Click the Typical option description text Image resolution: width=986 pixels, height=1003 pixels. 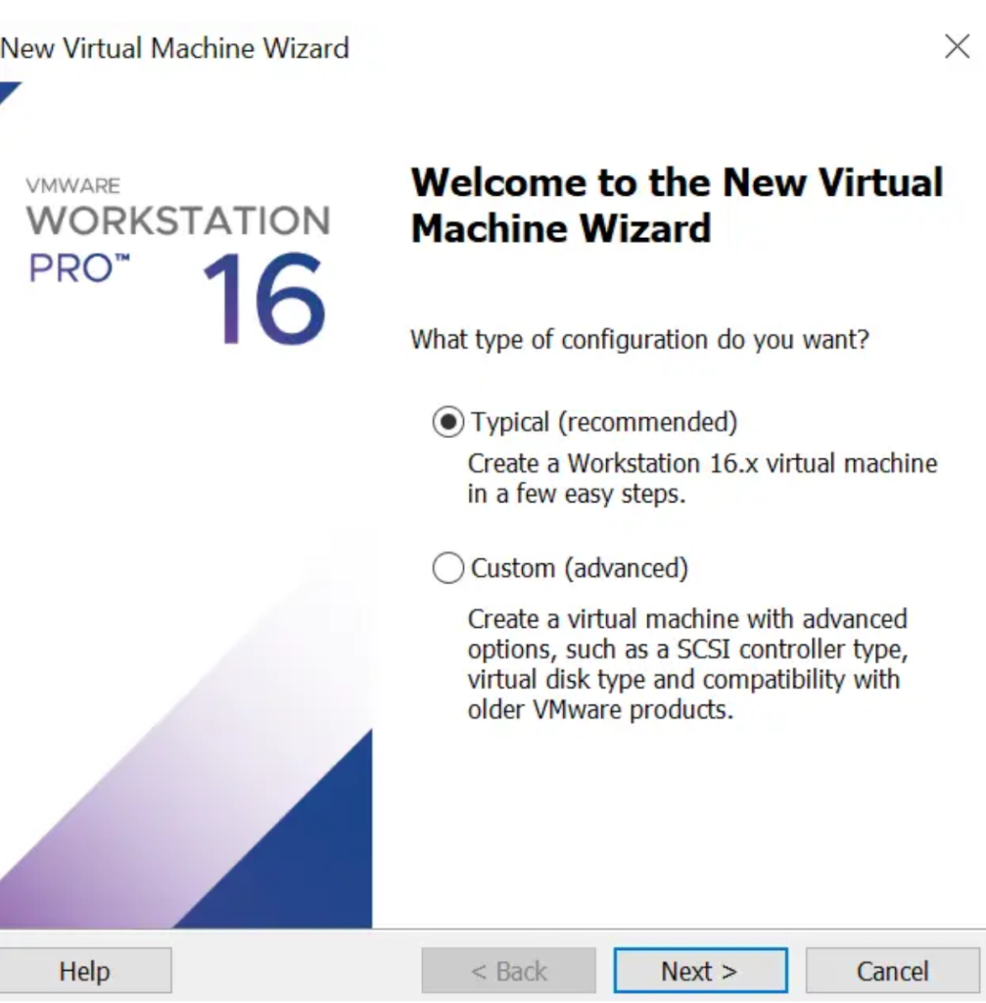(x=702, y=475)
